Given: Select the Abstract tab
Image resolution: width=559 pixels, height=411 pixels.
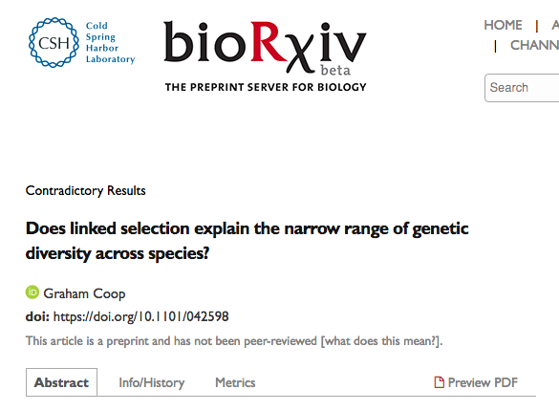Looking at the screenshot, I should [61, 382].
